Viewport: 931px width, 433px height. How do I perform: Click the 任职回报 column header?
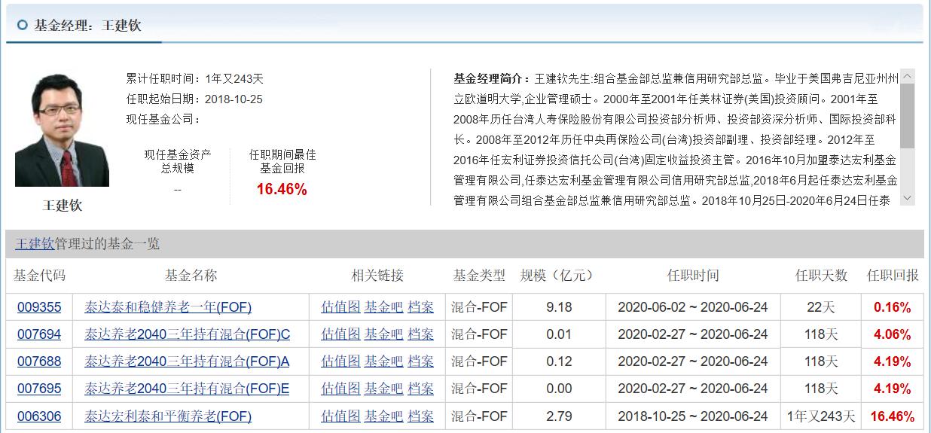coord(893,276)
